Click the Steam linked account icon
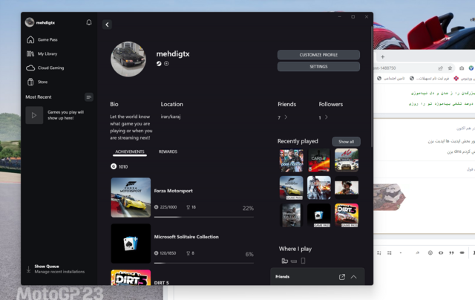475x300 pixels. coord(159,64)
